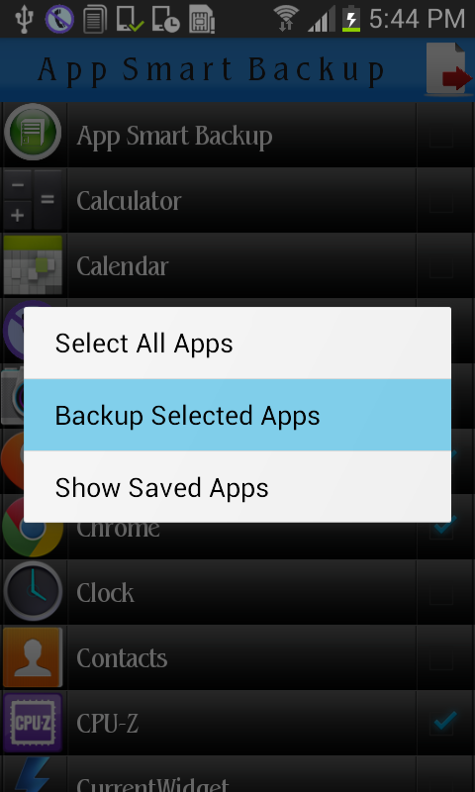Check the Clock checkbox
Viewport: 475px width, 792px height.
[442, 592]
